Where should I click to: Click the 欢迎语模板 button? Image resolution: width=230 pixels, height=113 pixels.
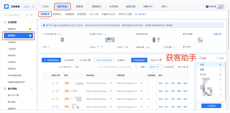[x=69, y=60]
